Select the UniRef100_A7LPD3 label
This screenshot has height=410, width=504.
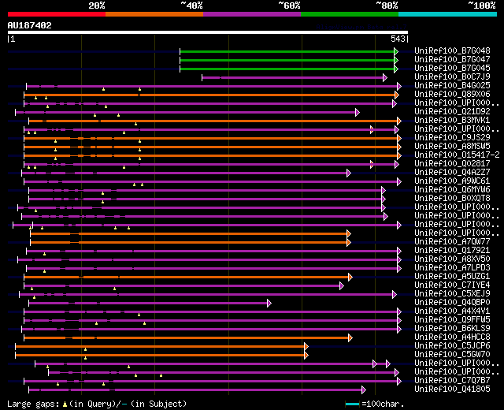tap(452, 267)
